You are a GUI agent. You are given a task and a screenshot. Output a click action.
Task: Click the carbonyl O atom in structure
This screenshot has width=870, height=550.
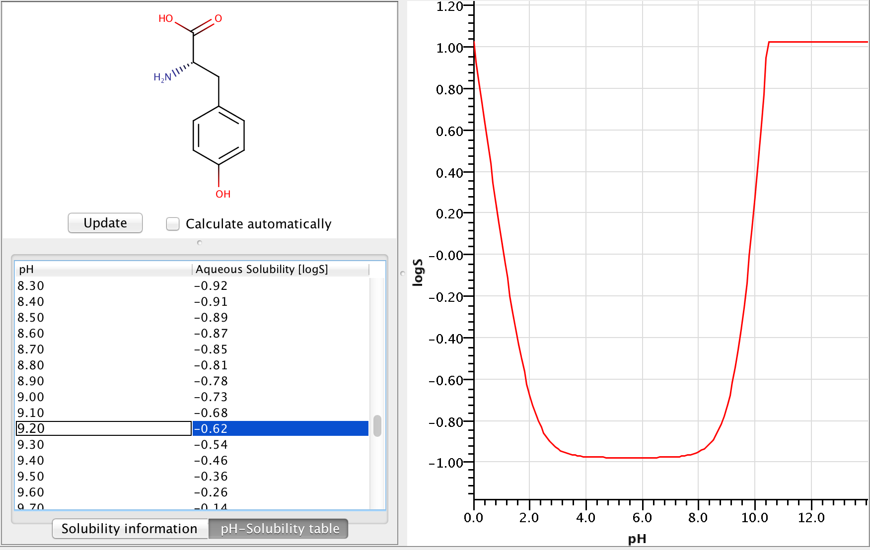218,19
